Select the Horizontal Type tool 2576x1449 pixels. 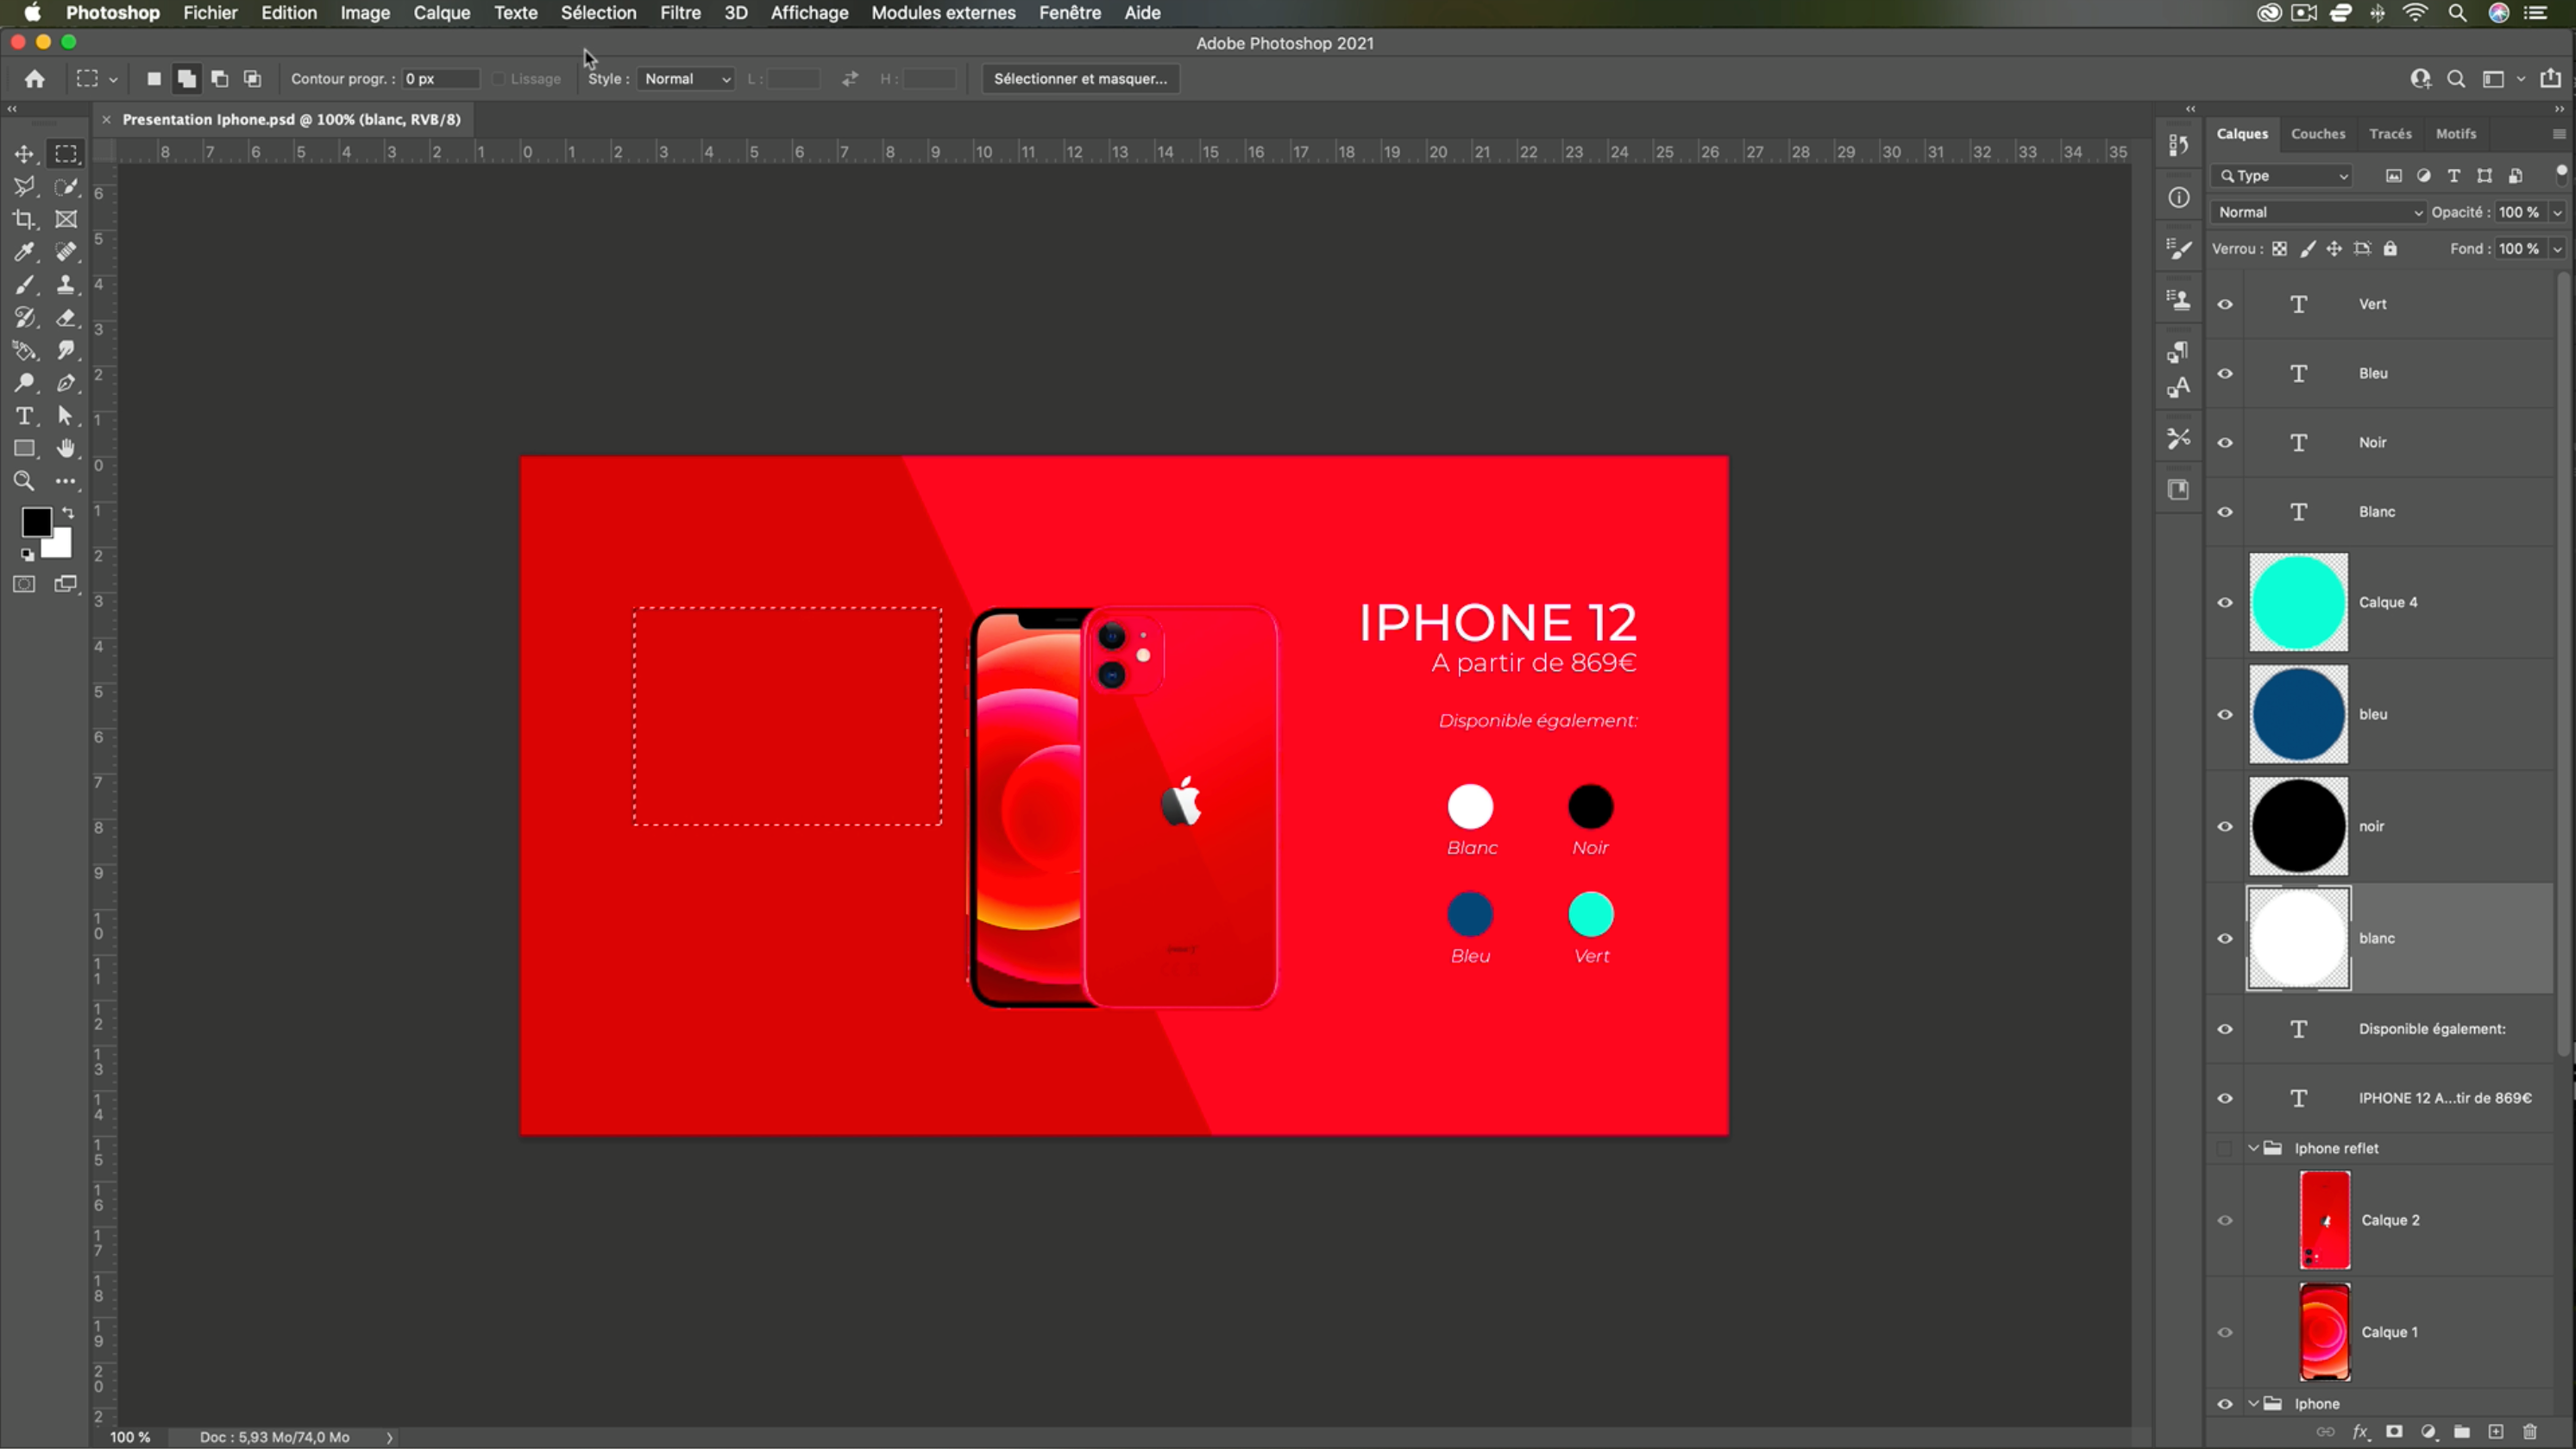24,416
